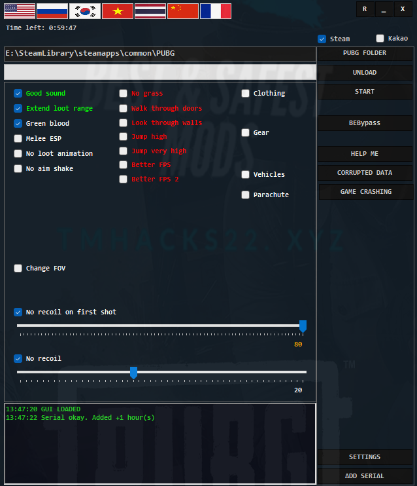The image size is (417, 486).
Task: Click ADD SERIAL button
Action: (x=365, y=476)
